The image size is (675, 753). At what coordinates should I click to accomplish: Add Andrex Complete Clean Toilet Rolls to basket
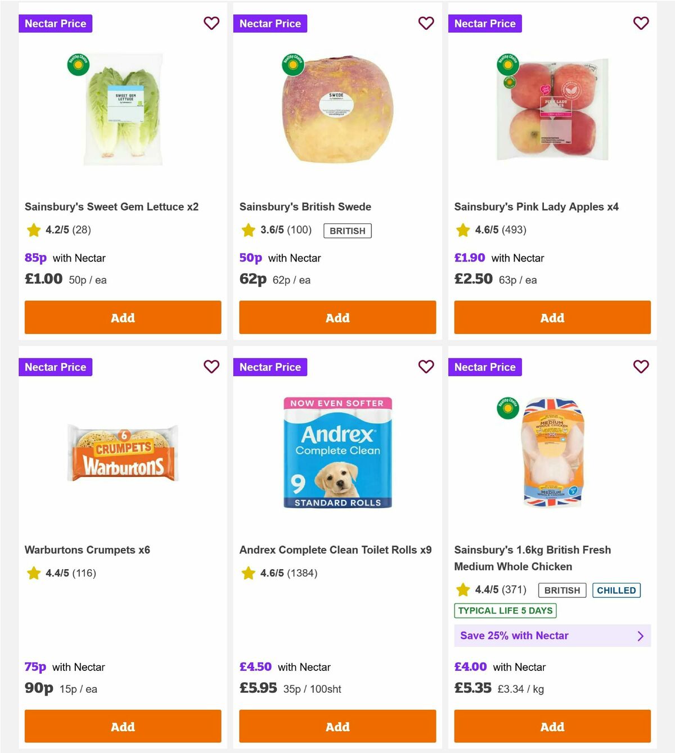point(337,726)
